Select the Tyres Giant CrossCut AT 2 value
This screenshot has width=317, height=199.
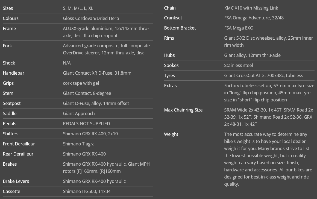tap(263, 75)
